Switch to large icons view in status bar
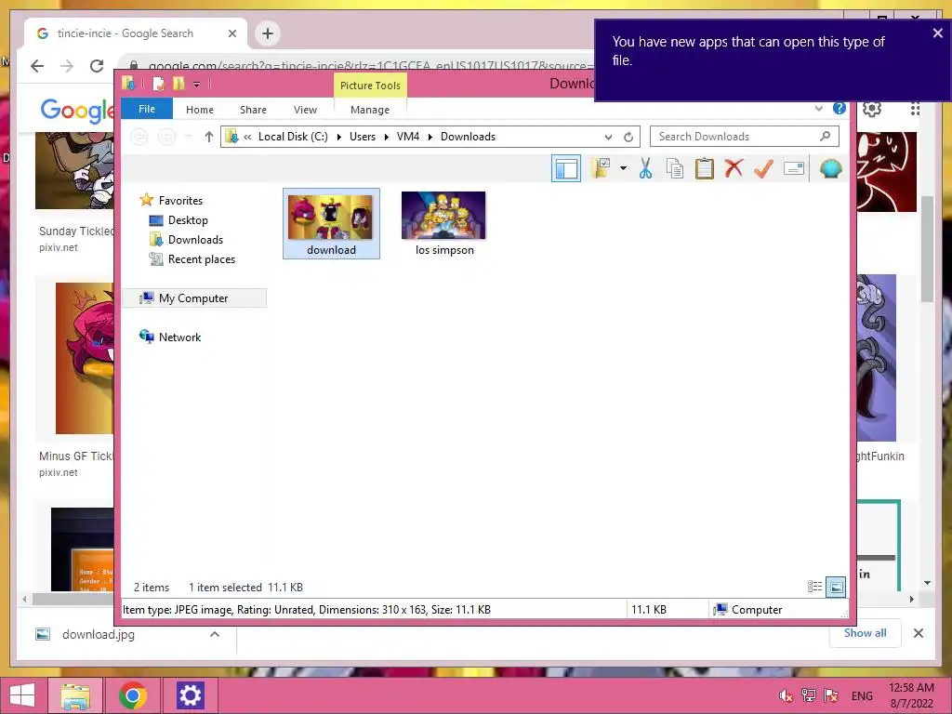Image resolution: width=952 pixels, height=714 pixels. pos(836,587)
